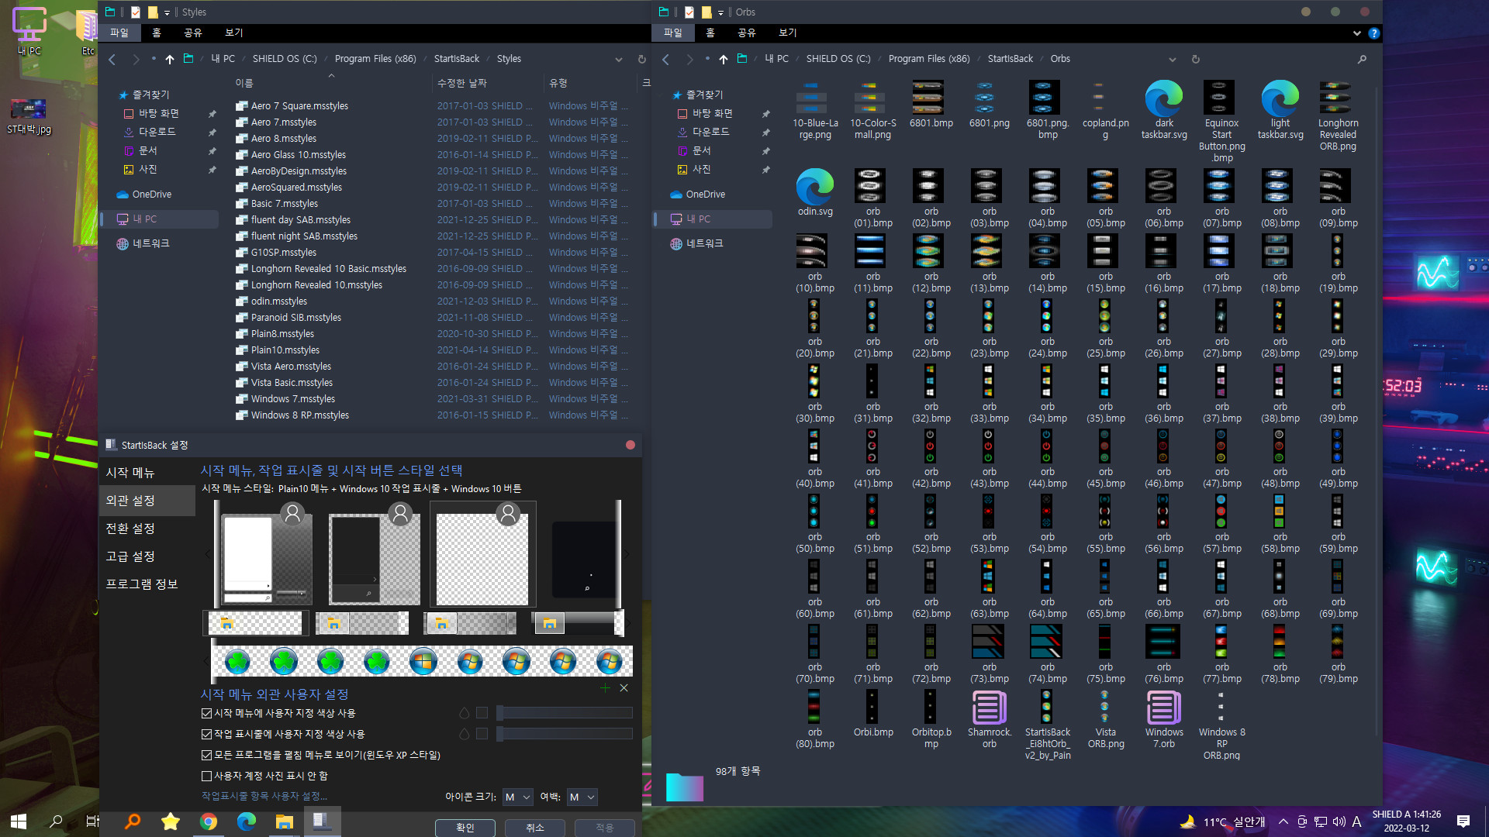Expand ribbon chevron in Orbs window
The image size is (1489, 837).
(x=1356, y=33)
